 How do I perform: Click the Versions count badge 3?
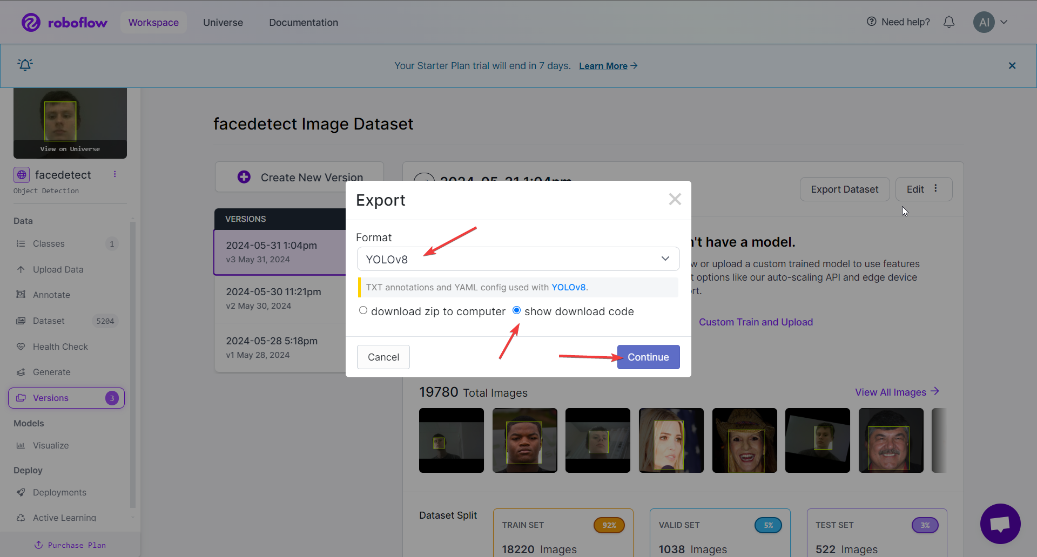(x=112, y=398)
